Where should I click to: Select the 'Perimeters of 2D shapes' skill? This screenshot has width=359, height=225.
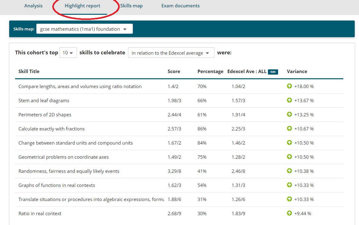(x=45, y=115)
